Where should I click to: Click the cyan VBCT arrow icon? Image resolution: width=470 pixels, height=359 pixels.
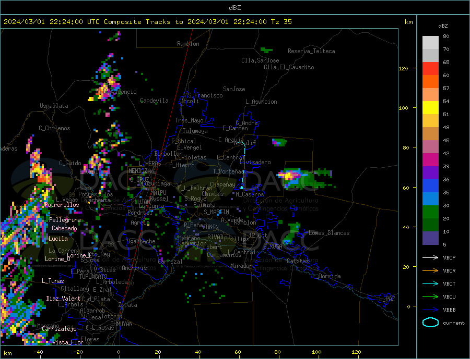click(x=430, y=283)
